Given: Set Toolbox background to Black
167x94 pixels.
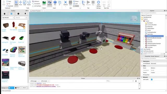Looking at the screenshot, I should click(17, 88).
